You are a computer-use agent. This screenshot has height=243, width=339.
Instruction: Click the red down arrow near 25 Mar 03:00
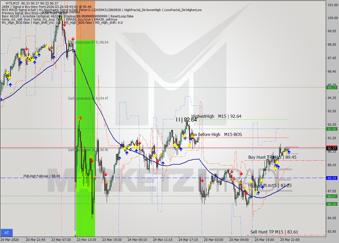pos(202,180)
